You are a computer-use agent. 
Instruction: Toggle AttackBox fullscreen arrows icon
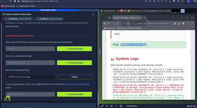click(102, 106)
